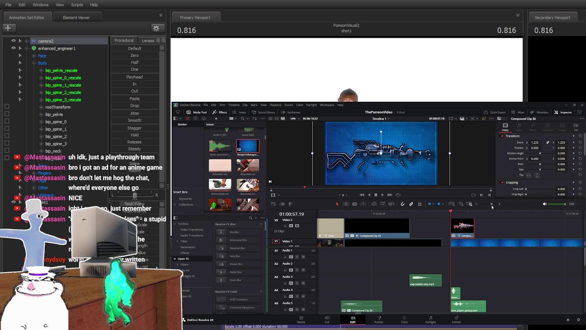Toggle visibility eye for enhanced_engineer1
586x330 pixels.
[x=13, y=48]
